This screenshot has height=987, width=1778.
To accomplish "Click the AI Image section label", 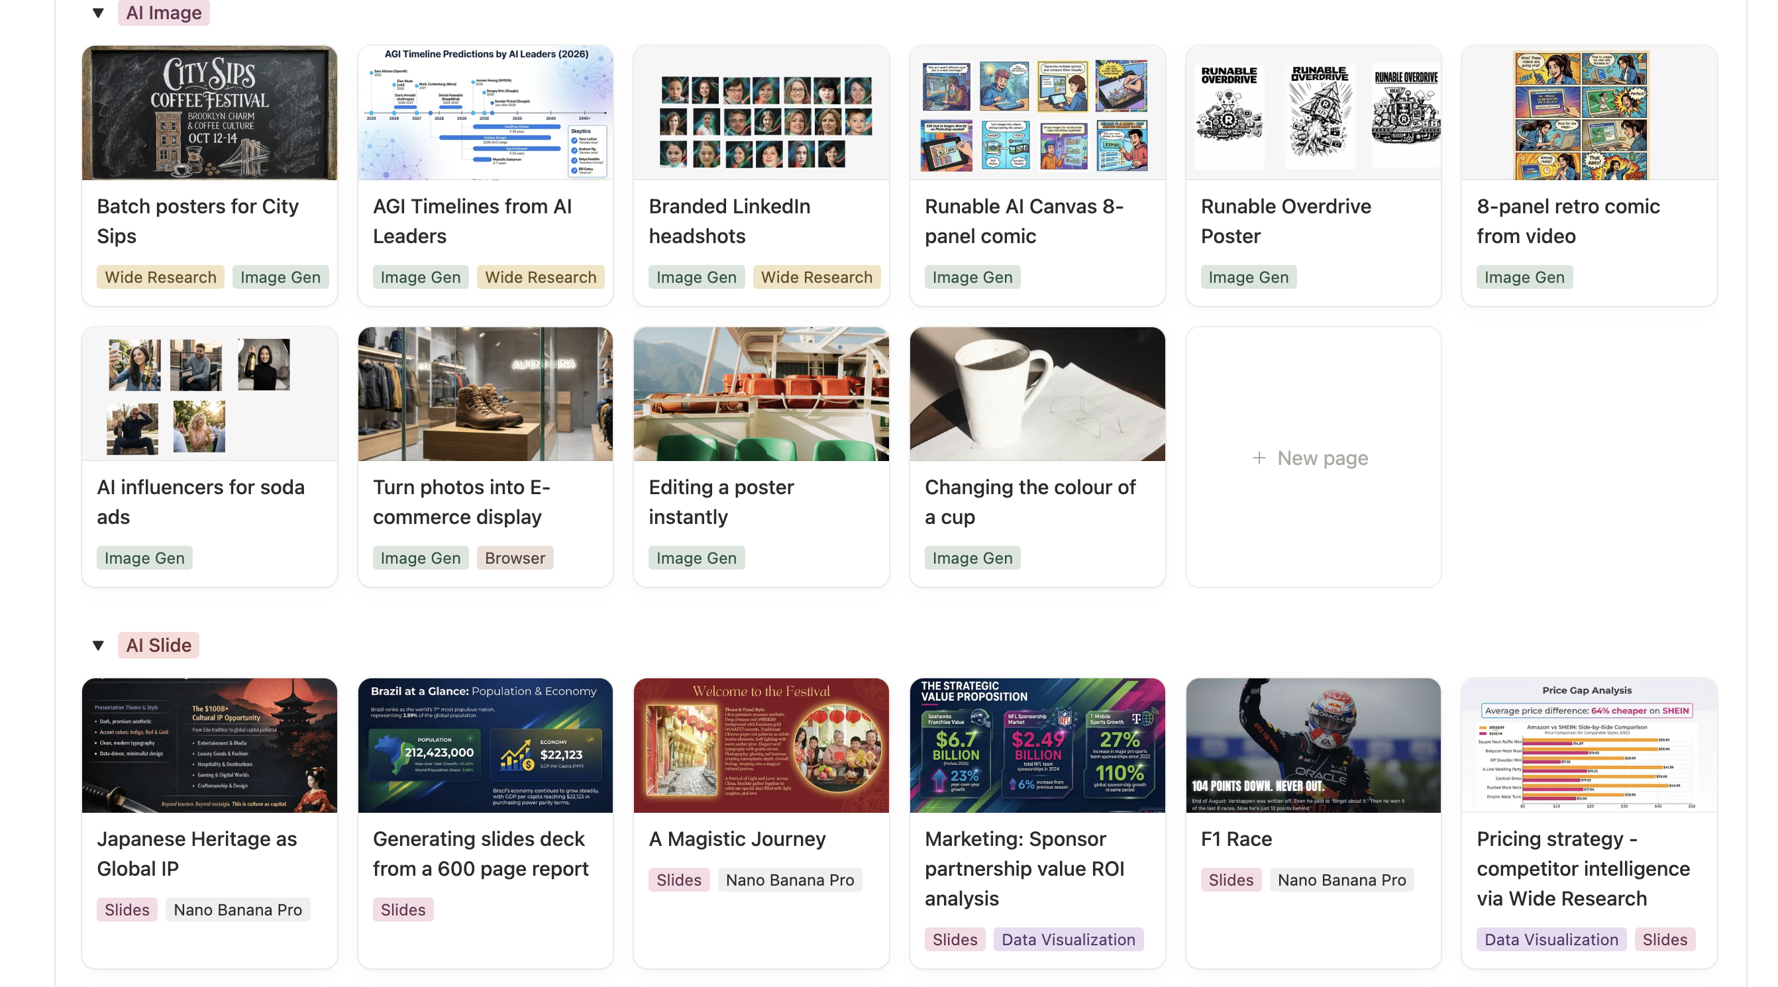I will click(164, 13).
